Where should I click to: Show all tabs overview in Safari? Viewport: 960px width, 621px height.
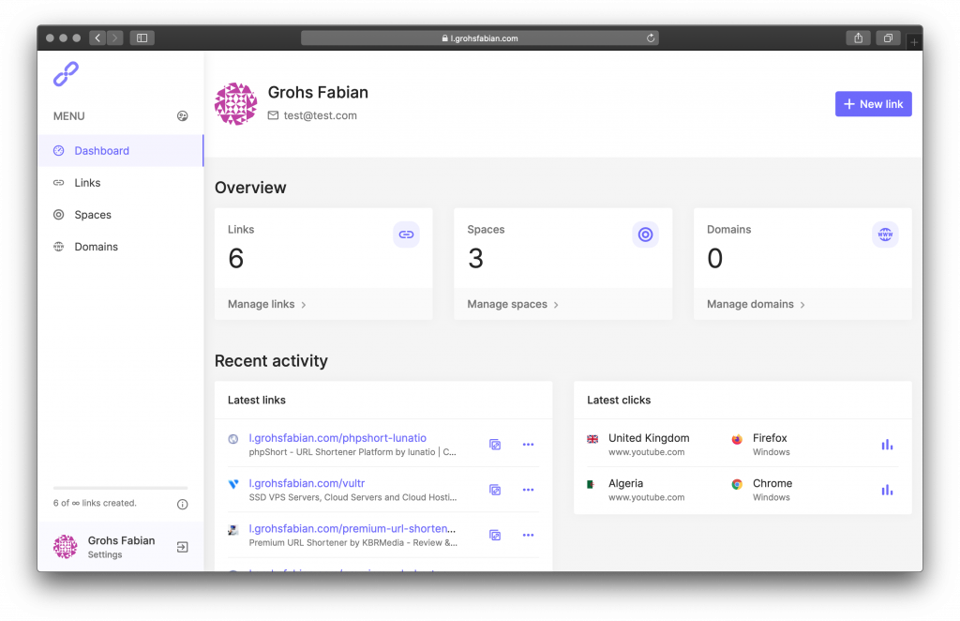[888, 38]
